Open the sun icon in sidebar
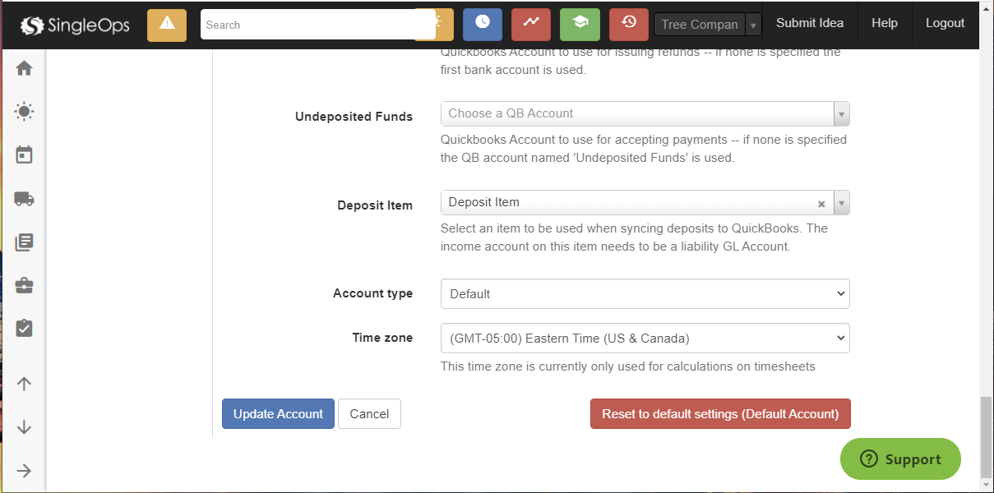 [24, 112]
